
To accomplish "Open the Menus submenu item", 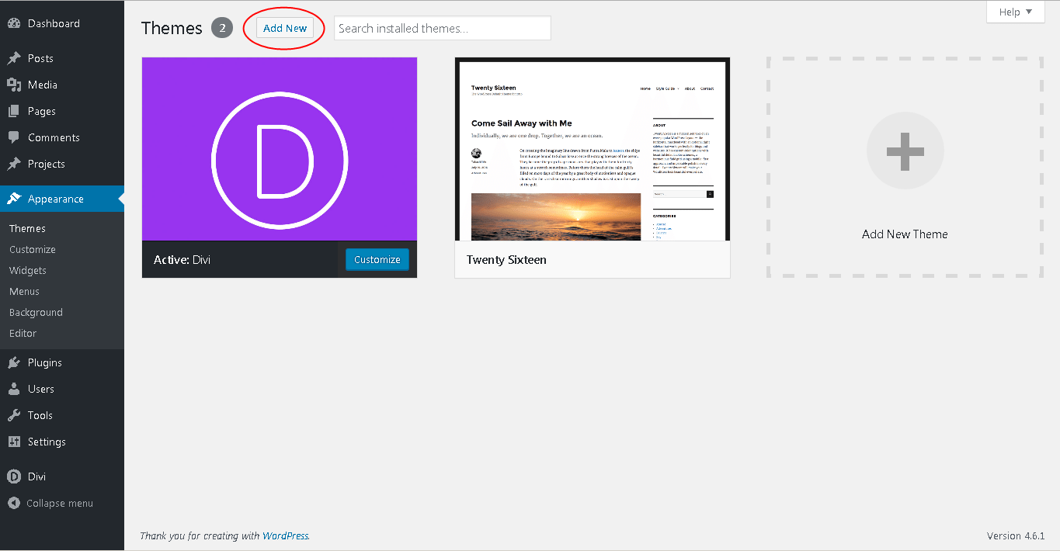I will pyautogui.click(x=24, y=291).
